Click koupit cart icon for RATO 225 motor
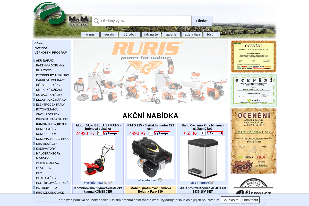 [x=162, y=133]
